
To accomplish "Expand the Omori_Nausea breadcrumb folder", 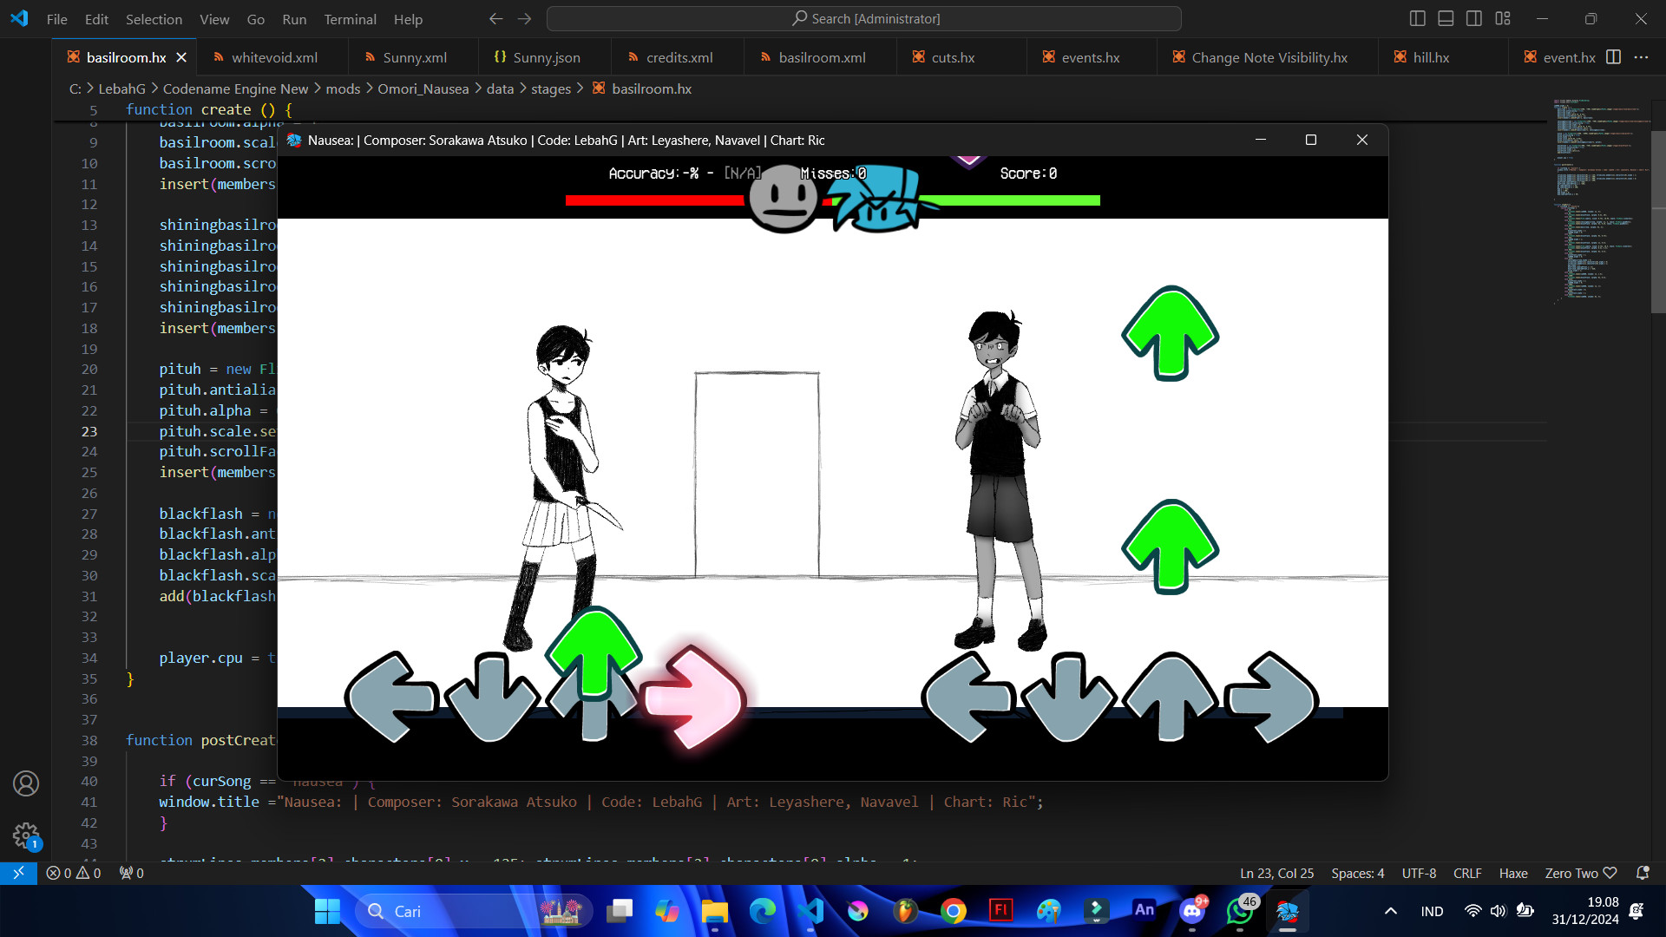I will pyautogui.click(x=423, y=88).
